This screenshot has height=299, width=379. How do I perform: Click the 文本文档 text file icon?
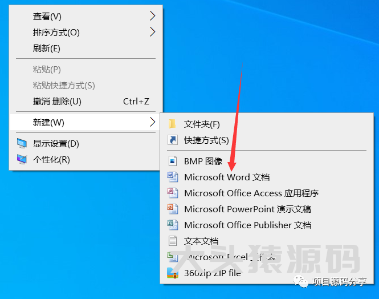(173, 241)
